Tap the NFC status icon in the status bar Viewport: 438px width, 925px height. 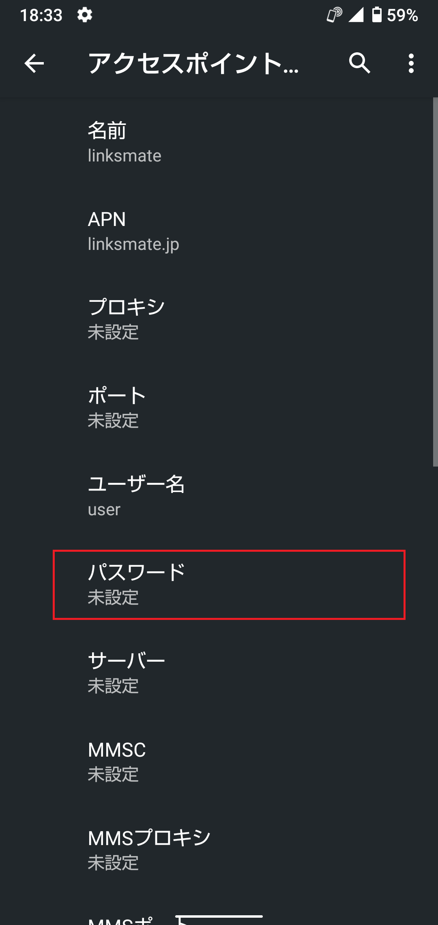(333, 15)
